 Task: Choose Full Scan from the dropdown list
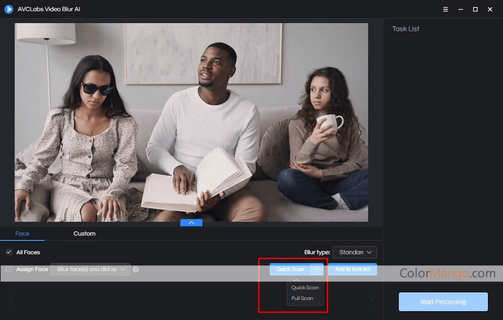coord(302,298)
